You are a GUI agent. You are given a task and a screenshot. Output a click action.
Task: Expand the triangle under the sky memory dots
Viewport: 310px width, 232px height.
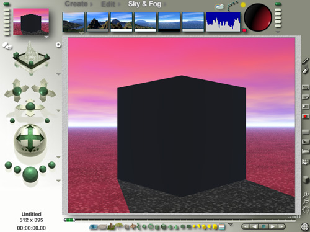click(x=278, y=32)
